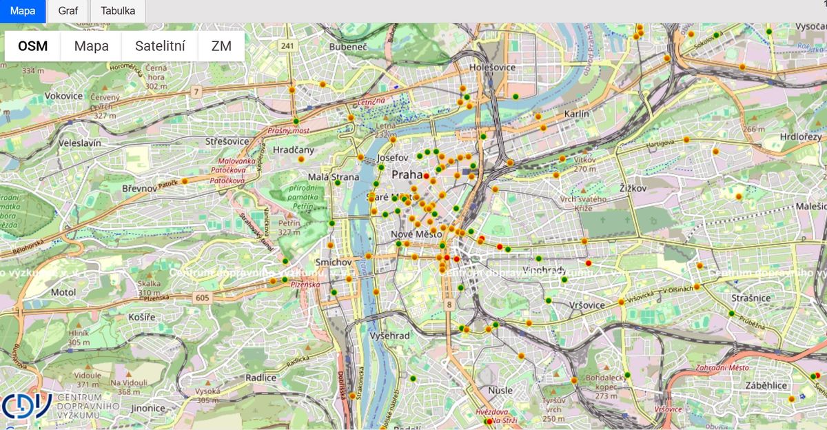
Task: Click the Praha city label
Action: pos(407,175)
